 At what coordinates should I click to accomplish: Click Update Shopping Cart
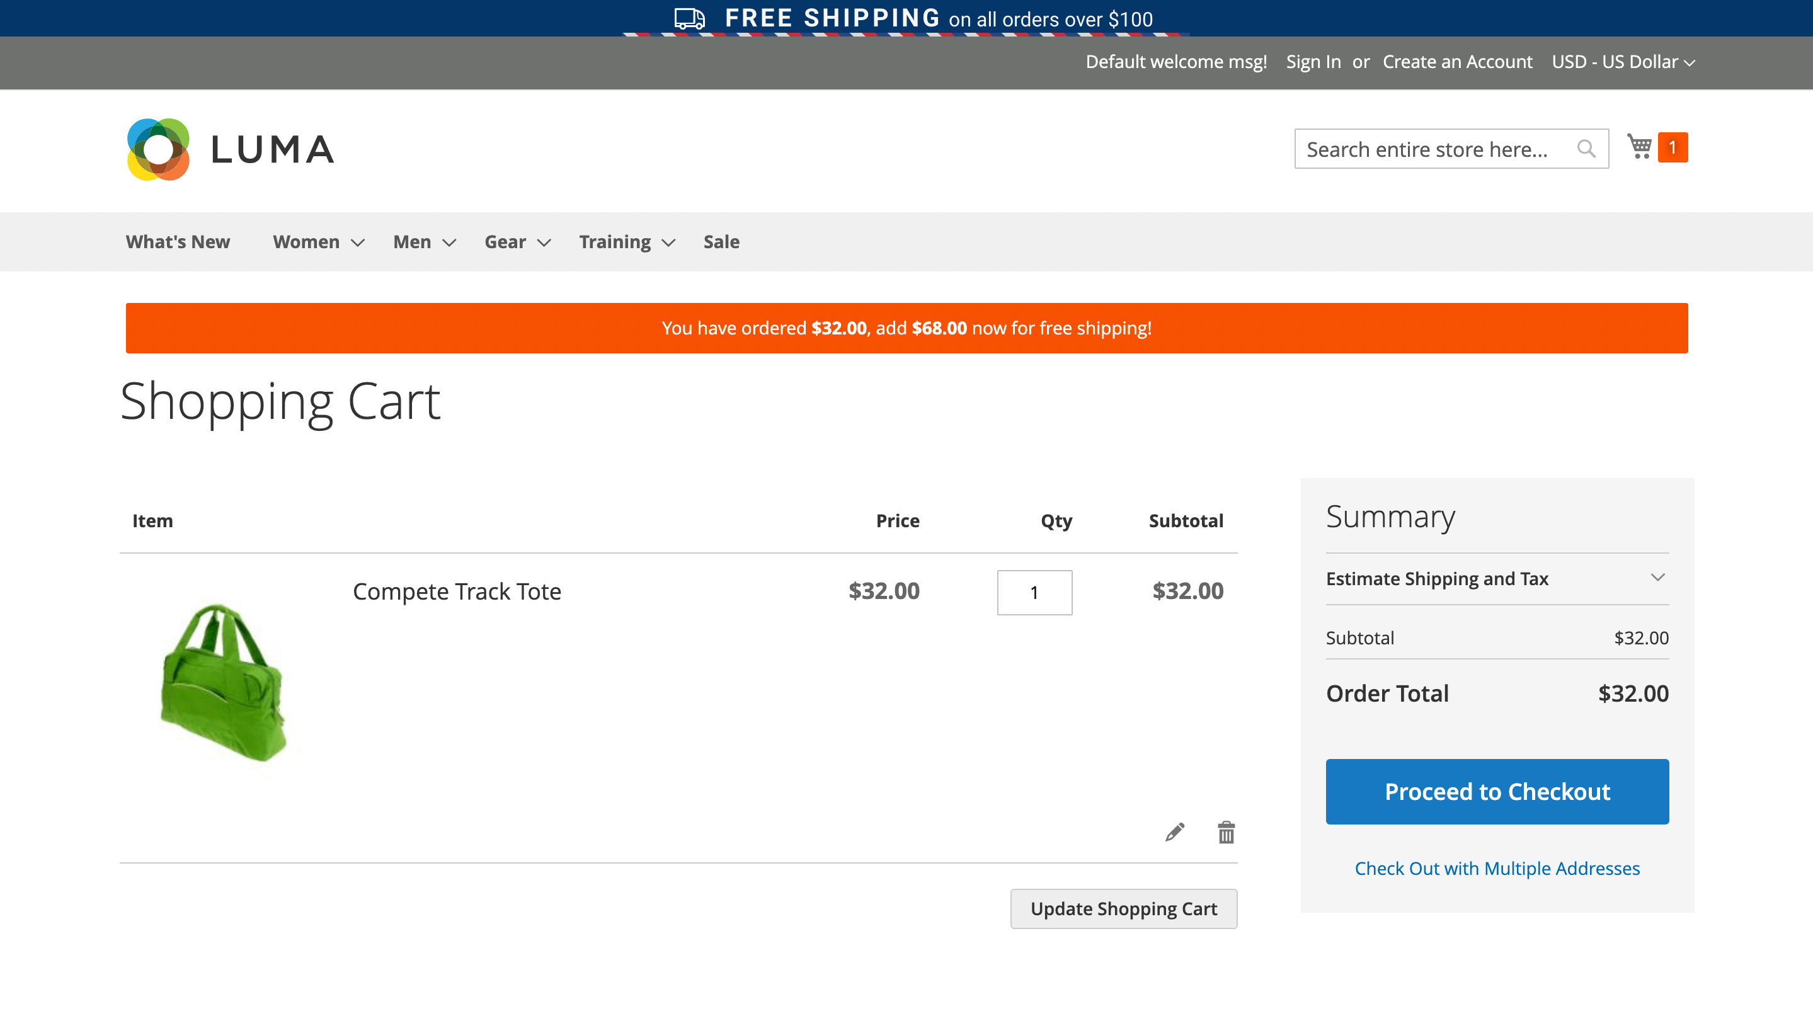pos(1123,908)
